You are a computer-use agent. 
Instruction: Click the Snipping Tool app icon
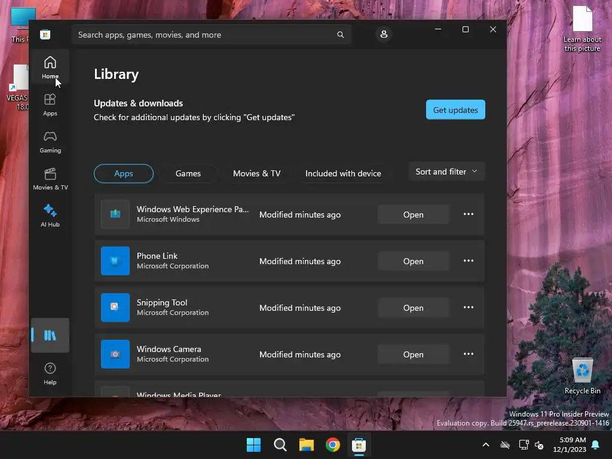115,308
